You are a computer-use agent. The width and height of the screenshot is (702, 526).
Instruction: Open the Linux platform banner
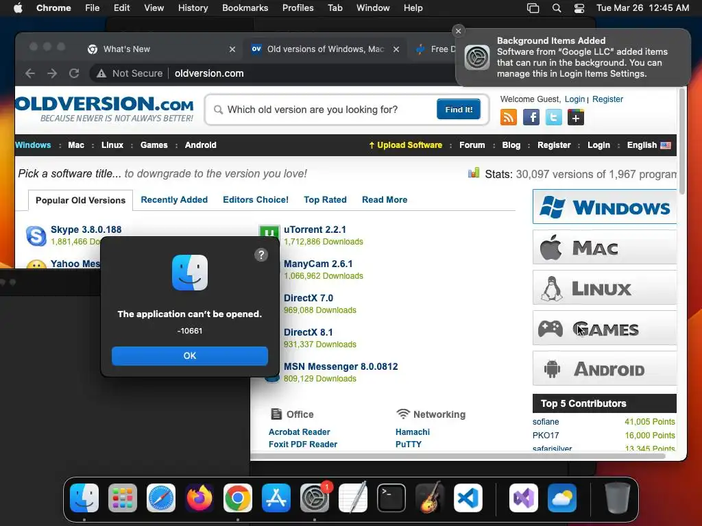[605, 288]
